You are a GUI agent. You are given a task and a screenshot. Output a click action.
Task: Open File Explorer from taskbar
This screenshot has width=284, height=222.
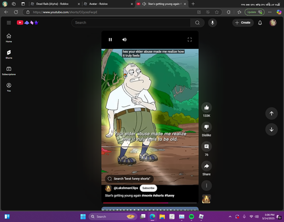pyautogui.click(x=162, y=216)
